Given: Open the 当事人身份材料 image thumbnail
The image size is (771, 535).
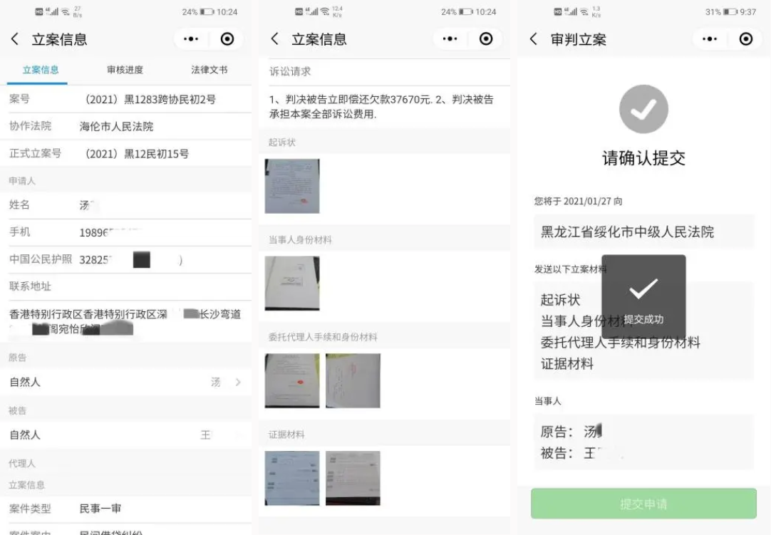Looking at the screenshot, I should [292, 284].
